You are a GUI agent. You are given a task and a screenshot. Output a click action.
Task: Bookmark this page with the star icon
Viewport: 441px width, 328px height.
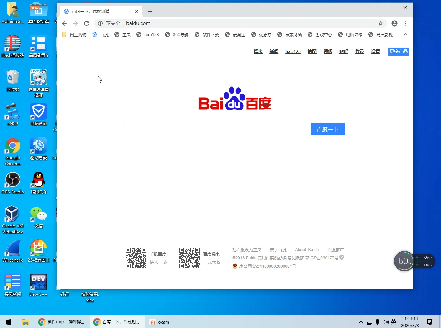click(x=381, y=23)
